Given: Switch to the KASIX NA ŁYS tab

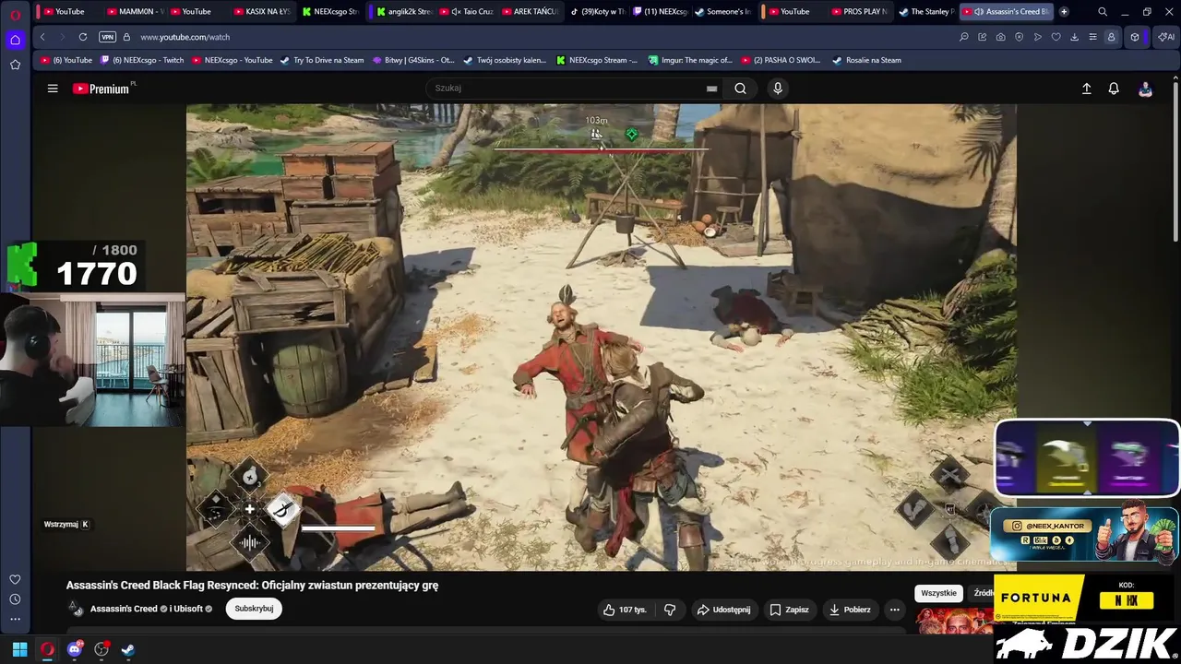Looking at the screenshot, I should point(262,12).
